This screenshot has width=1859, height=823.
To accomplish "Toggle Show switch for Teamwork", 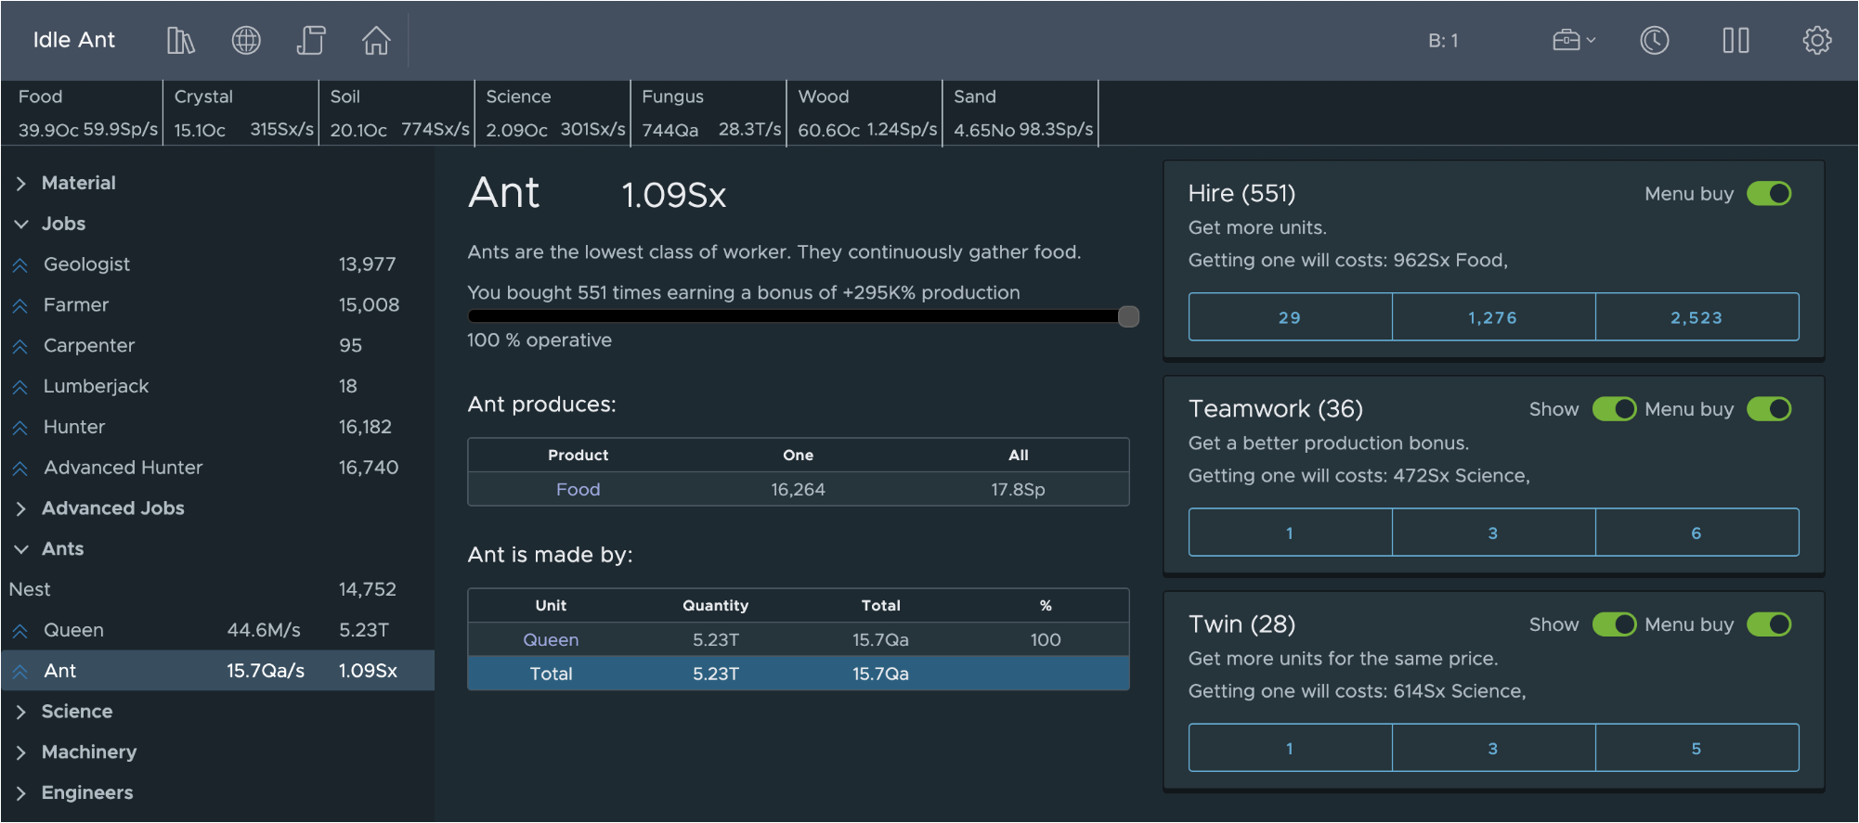I will click(x=1615, y=409).
